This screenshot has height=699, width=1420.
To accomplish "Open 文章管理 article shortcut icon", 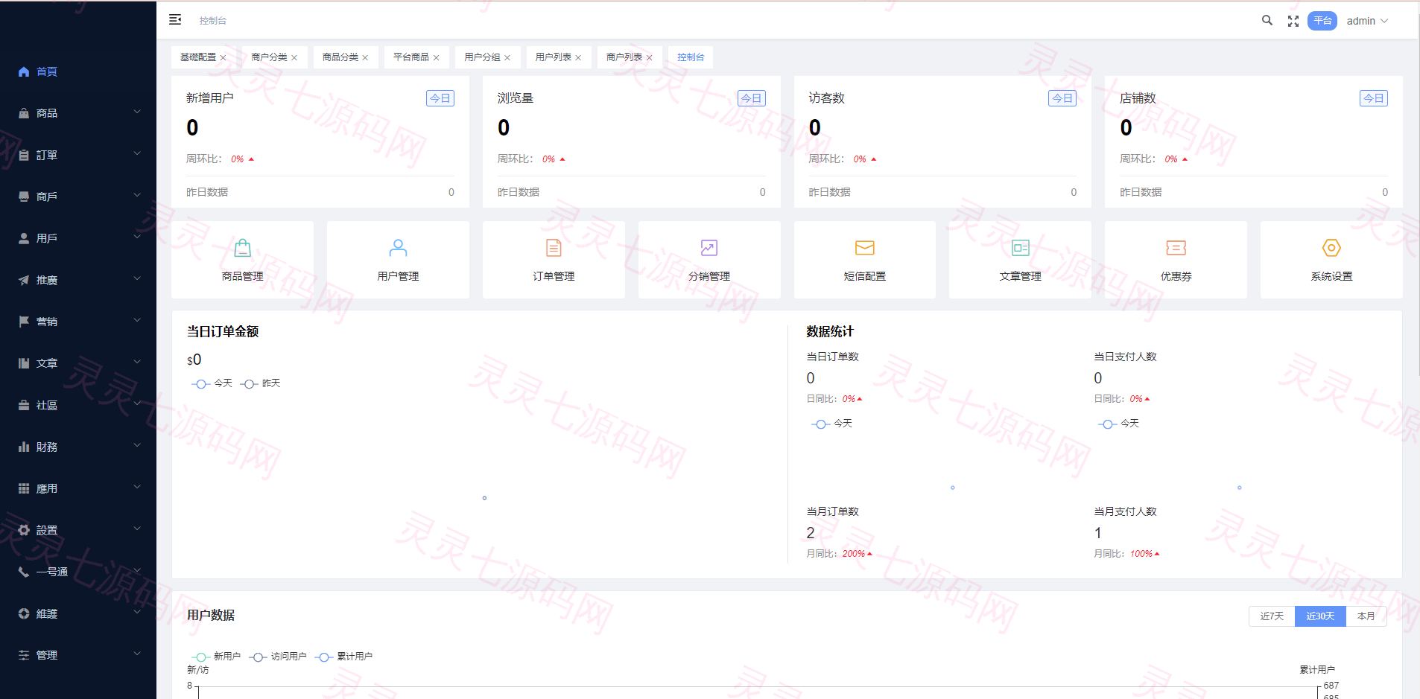I will pyautogui.click(x=1021, y=248).
